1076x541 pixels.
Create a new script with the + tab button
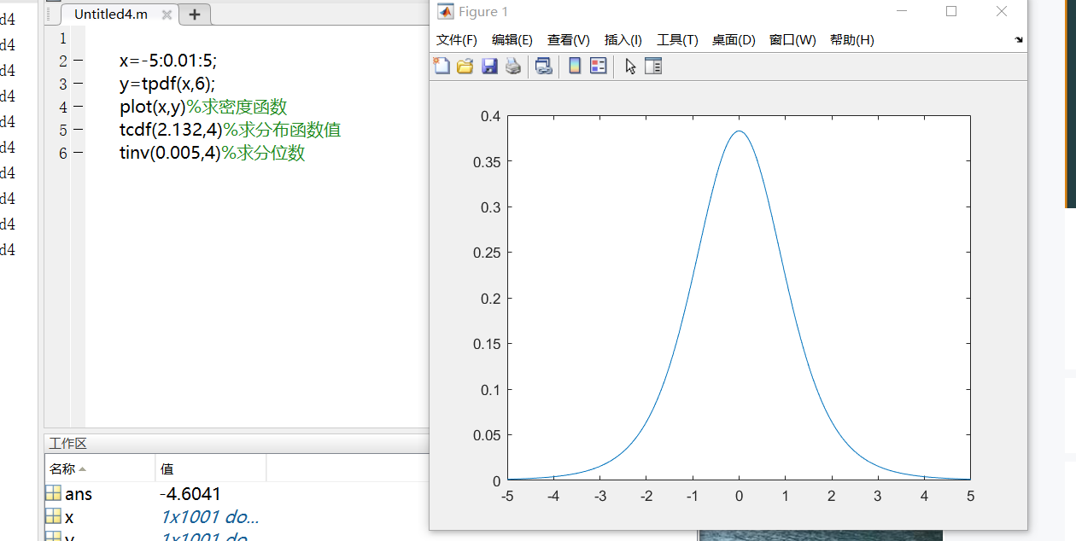coord(194,14)
